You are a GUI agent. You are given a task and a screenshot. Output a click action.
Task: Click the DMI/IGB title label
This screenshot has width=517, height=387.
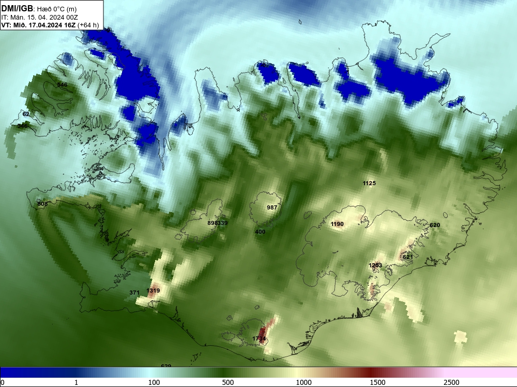[18, 9]
